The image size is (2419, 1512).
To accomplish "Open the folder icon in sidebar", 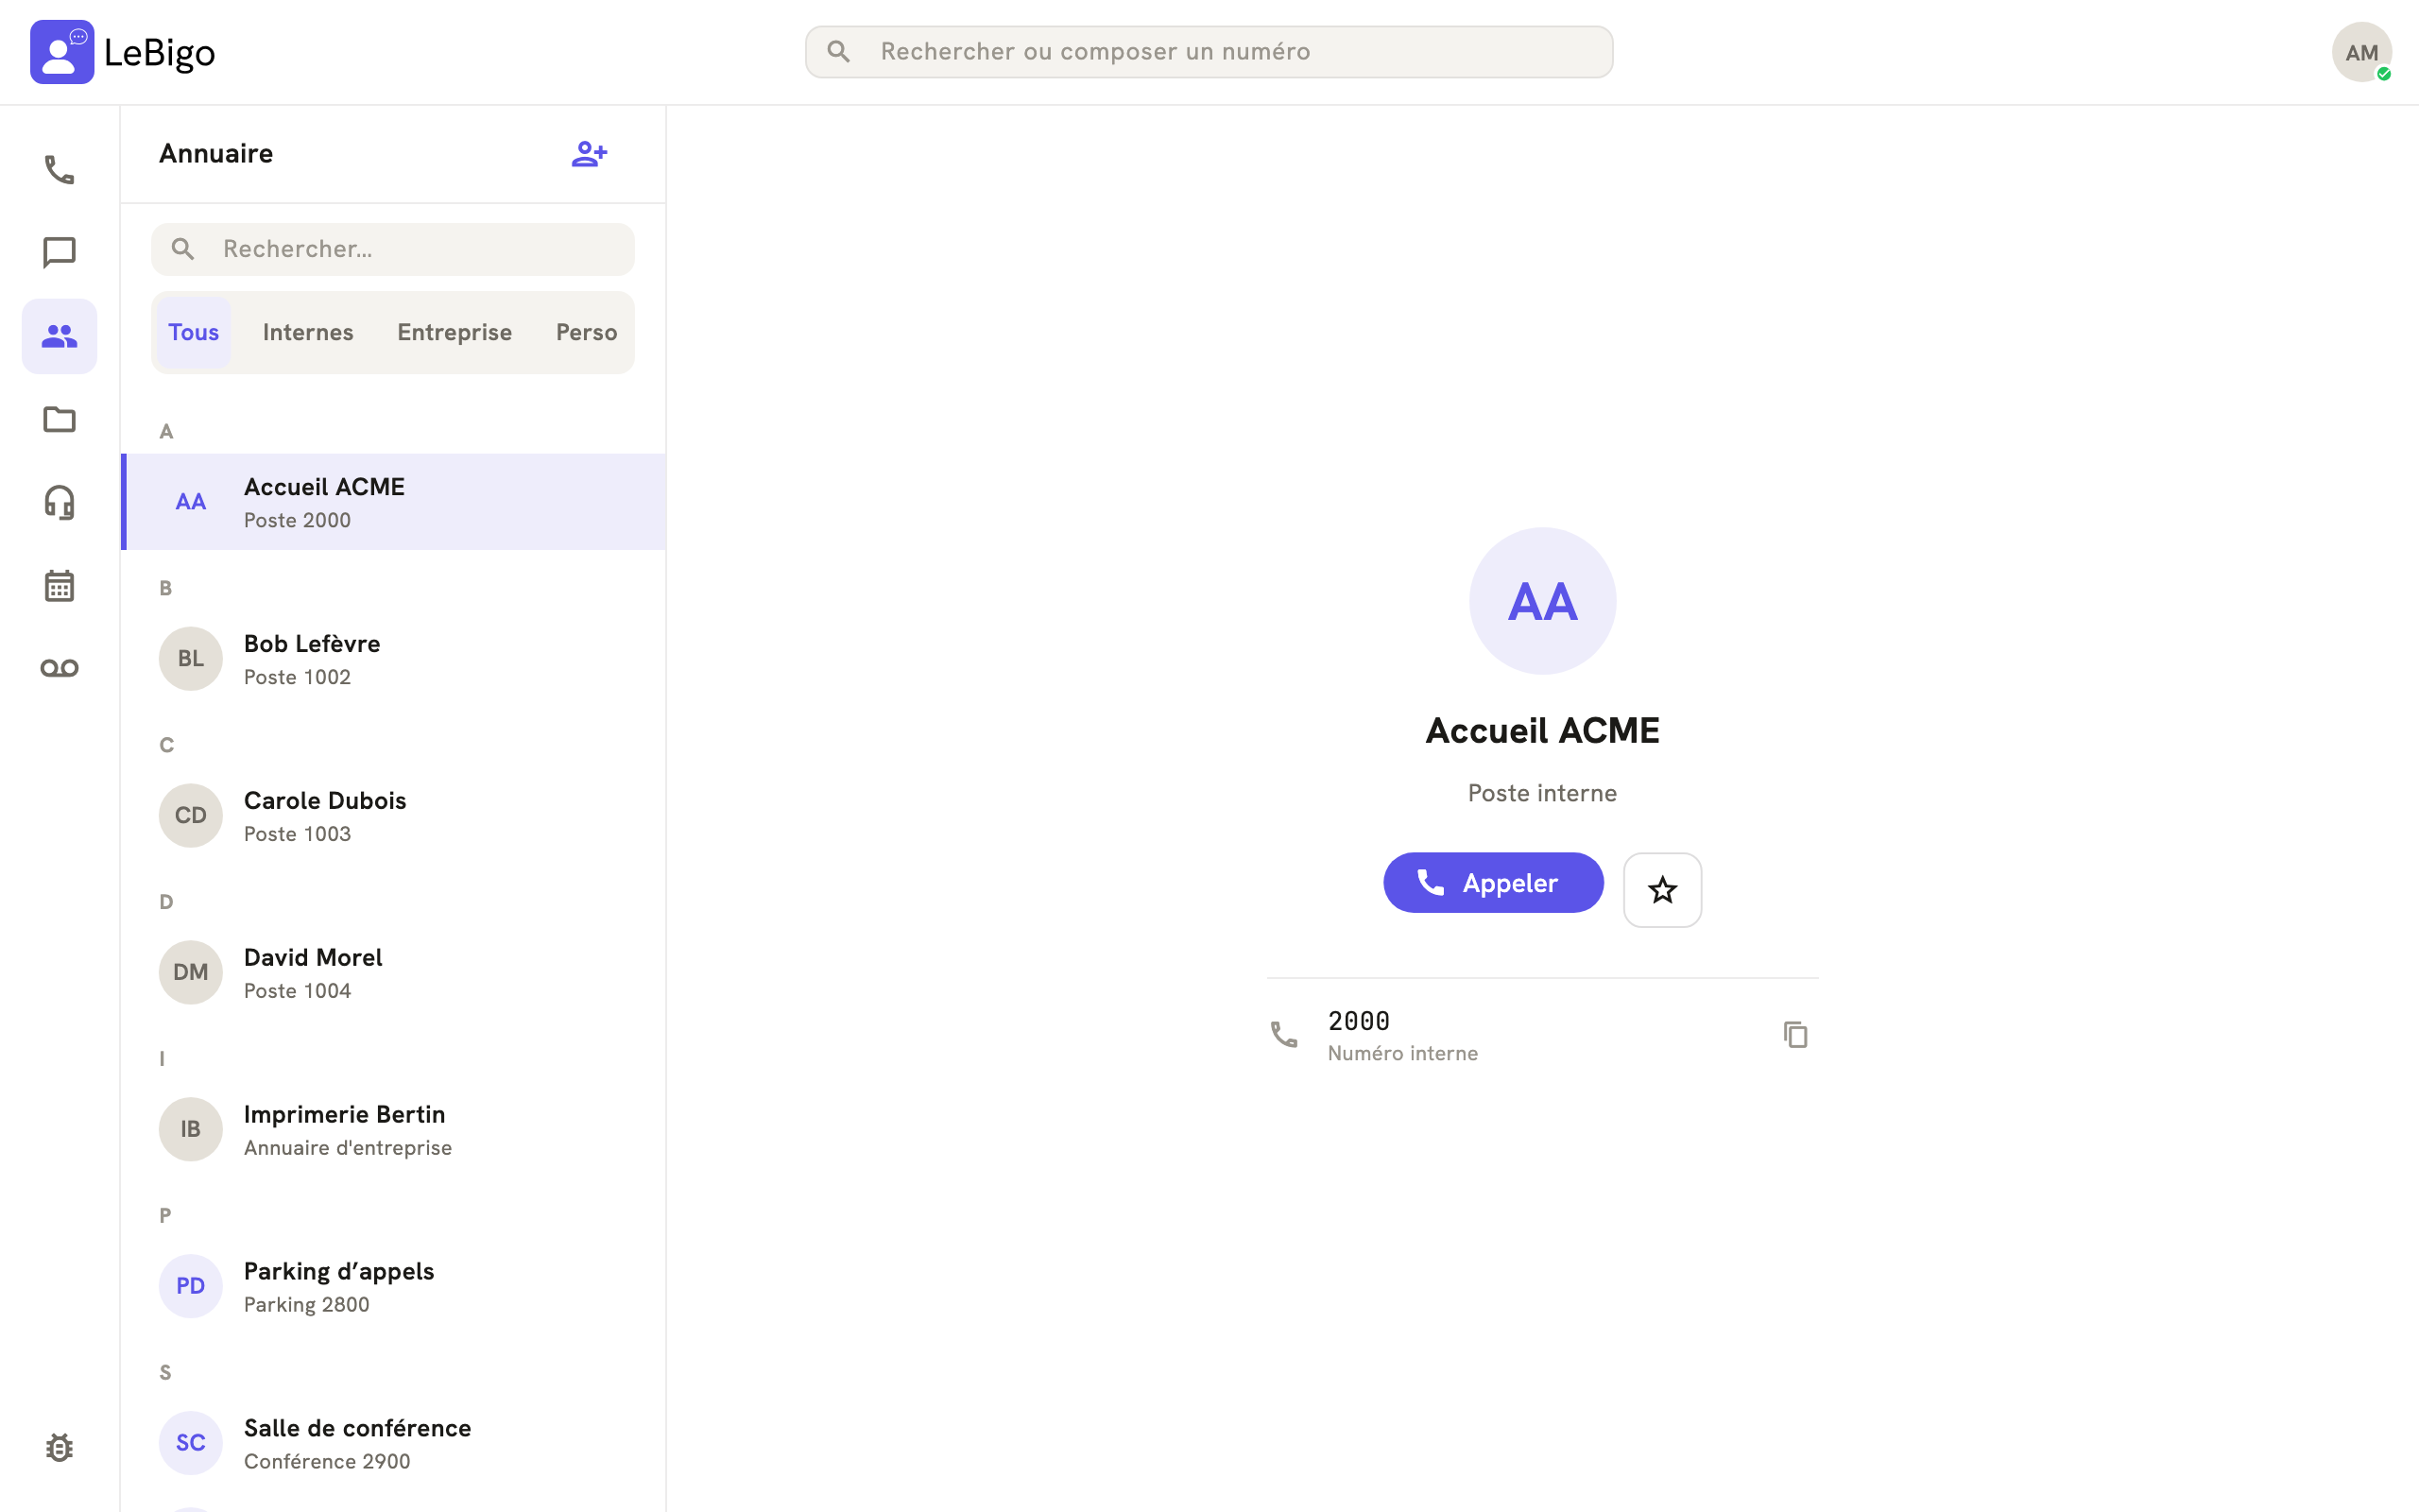I will 59,419.
